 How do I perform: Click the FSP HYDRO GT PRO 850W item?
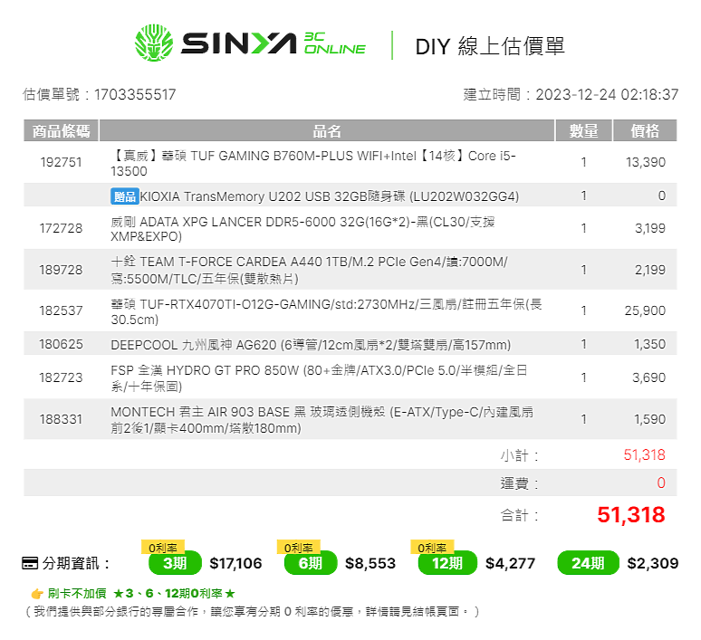click(x=319, y=378)
